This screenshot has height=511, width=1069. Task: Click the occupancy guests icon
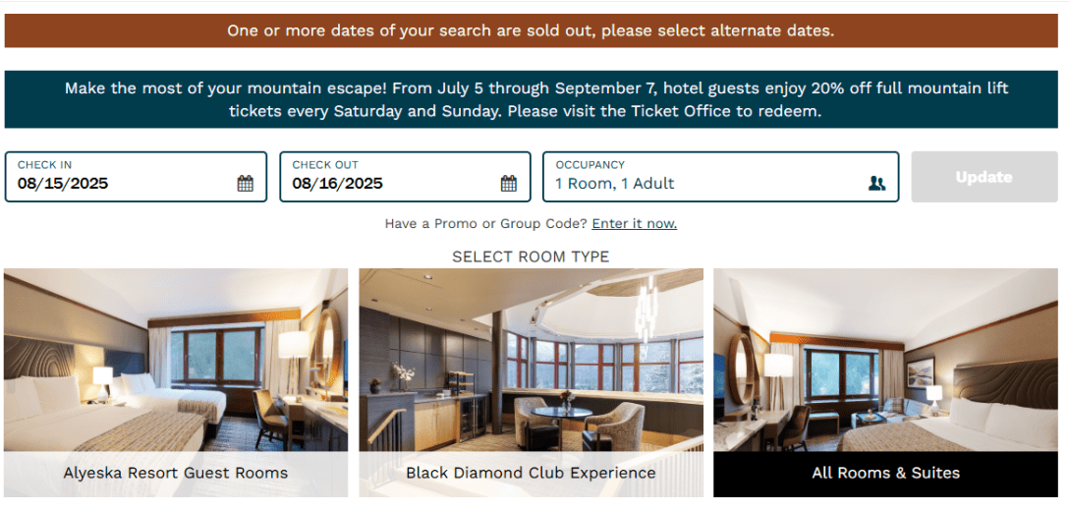pyautogui.click(x=876, y=183)
